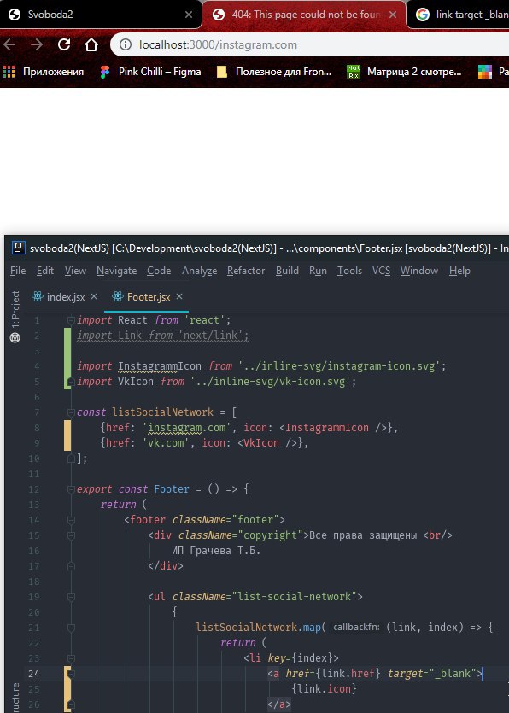
Task: Click the yellow change marker beside line 25
Action: pyautogui.click(x=67, y=689)
